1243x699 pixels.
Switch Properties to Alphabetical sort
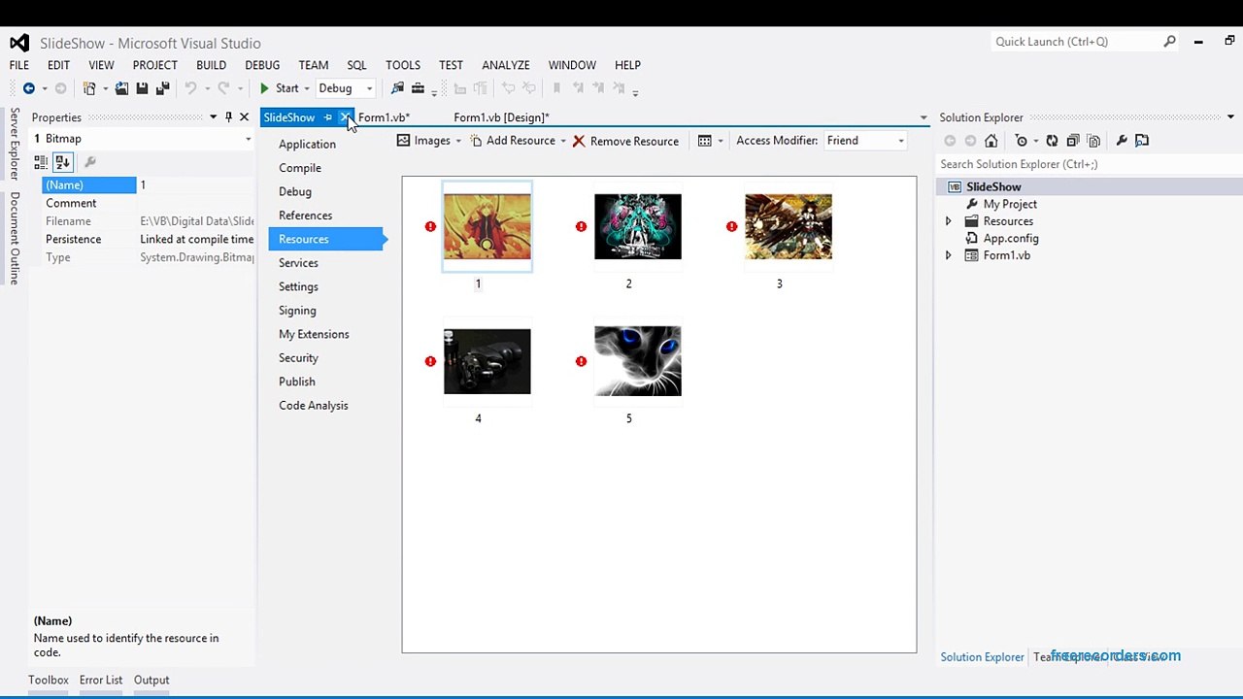pyautogui.click(x=62, y=162)
